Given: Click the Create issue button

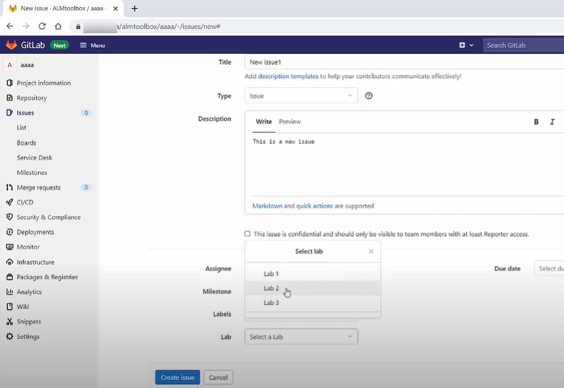Looking at the screenshot, I should click(x=177, y=377).
